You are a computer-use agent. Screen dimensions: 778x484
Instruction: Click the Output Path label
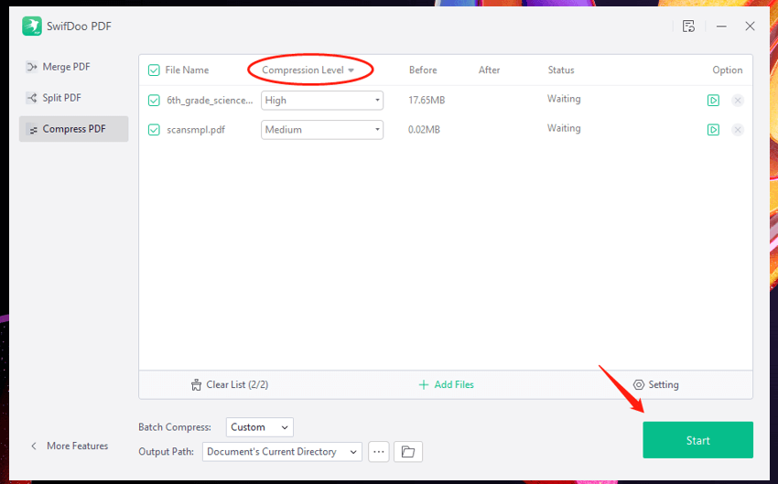pyautogui.click(x=167, y=452)
